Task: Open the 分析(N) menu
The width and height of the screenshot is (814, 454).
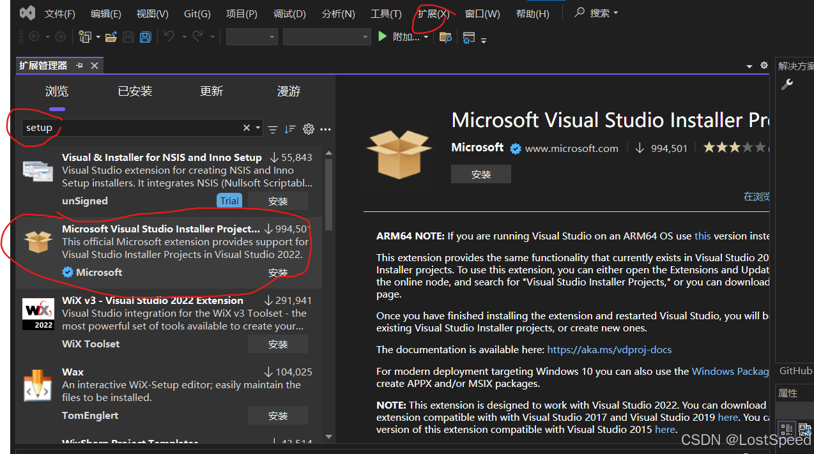Action: pos(339,13)
